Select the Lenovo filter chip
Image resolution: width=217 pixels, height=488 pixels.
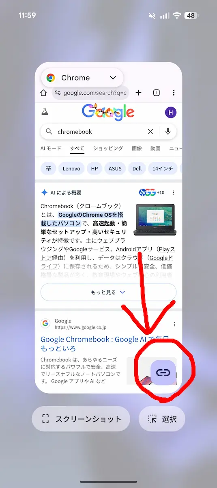[x=71, y=168]
